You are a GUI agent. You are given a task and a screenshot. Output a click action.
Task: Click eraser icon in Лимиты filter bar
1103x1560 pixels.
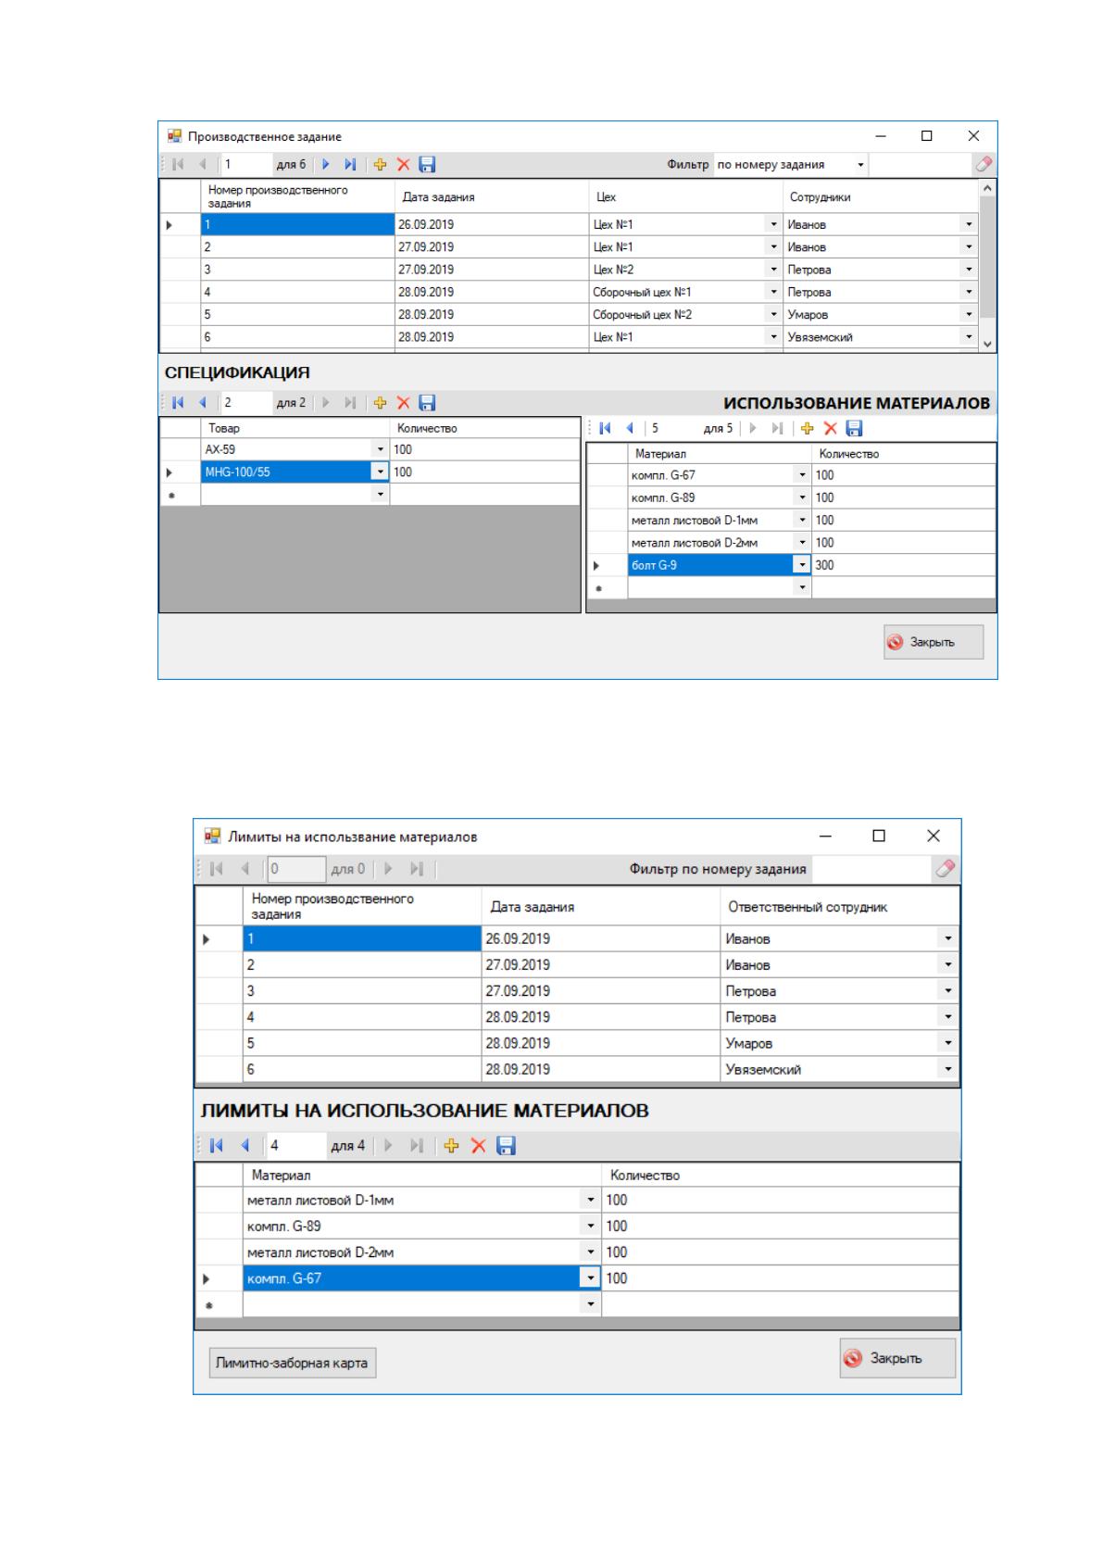pos(945,869)
